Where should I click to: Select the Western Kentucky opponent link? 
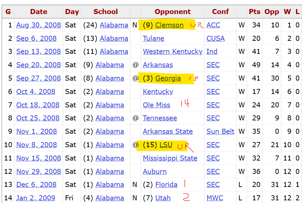[173, 52]
